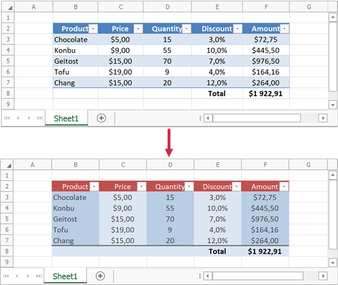Click vertical scroll down arrow, bottom spreadsheet
The width and height of the screenshot is (338, 285).
point(333,263)
